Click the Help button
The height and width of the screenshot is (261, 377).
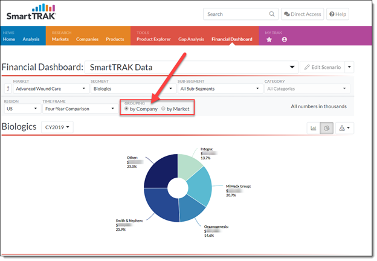pos(338,14)
